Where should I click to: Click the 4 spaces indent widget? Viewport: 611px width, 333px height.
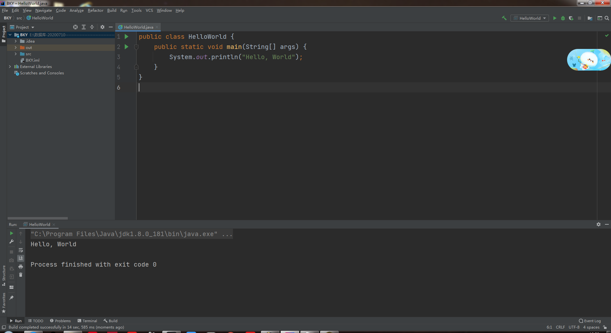coord(591,327)
